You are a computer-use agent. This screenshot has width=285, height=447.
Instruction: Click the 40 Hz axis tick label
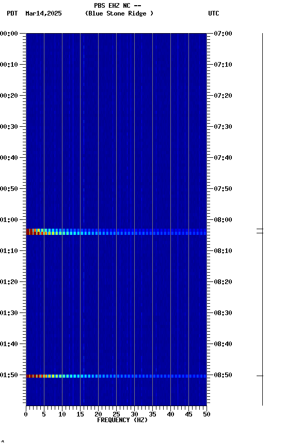tap(170, 414)
